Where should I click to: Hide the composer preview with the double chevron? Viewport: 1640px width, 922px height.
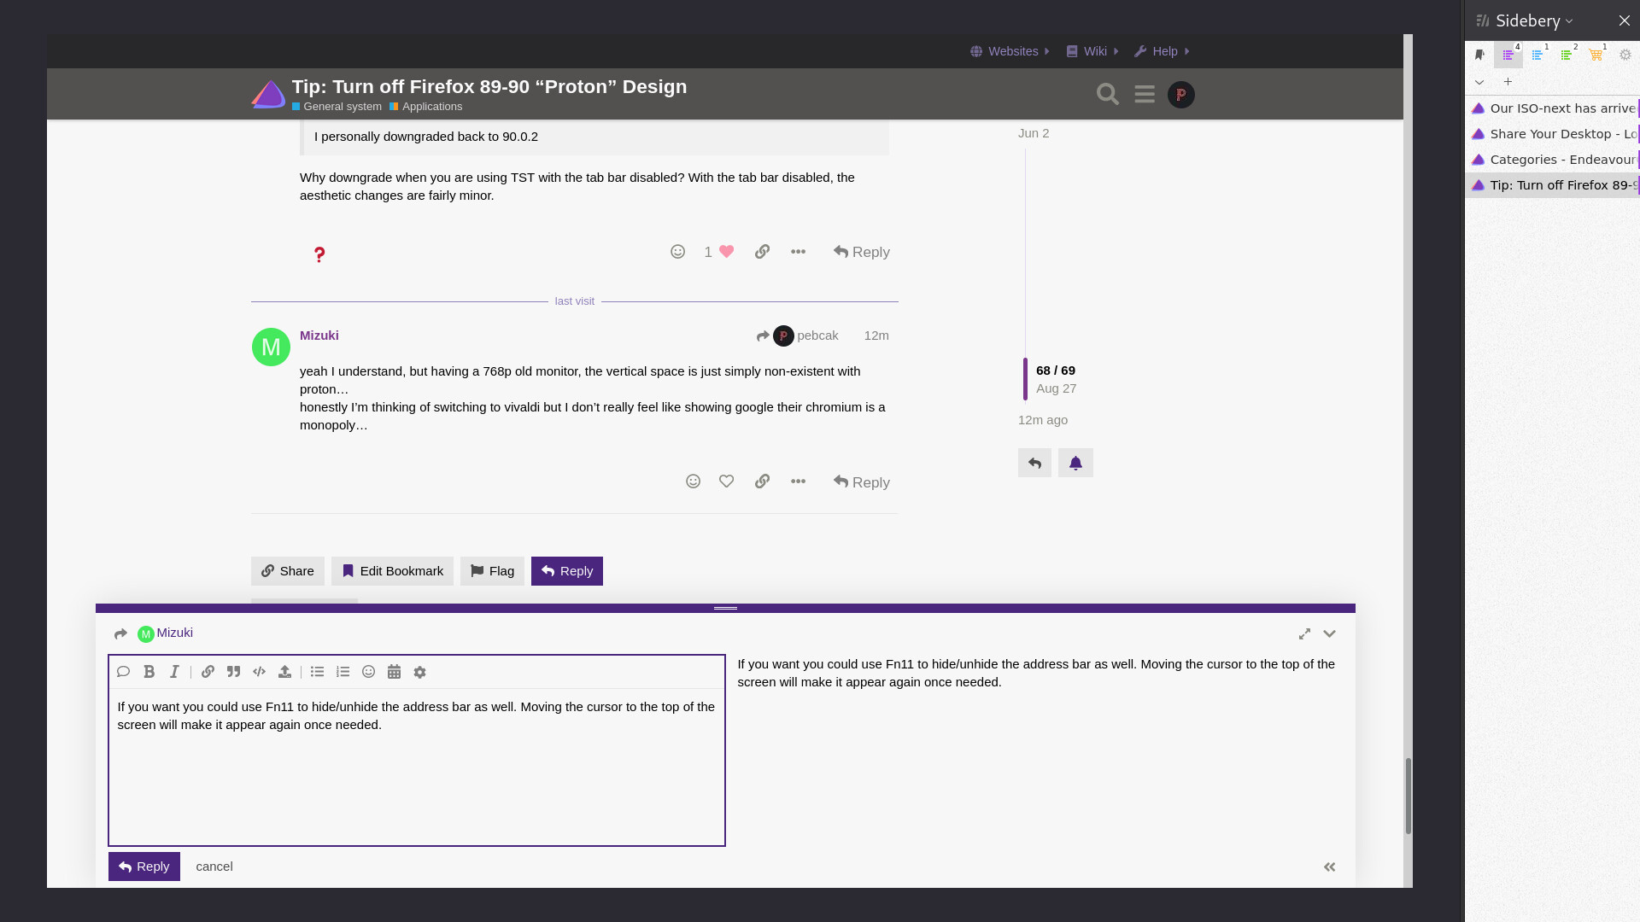[1329, 867]
